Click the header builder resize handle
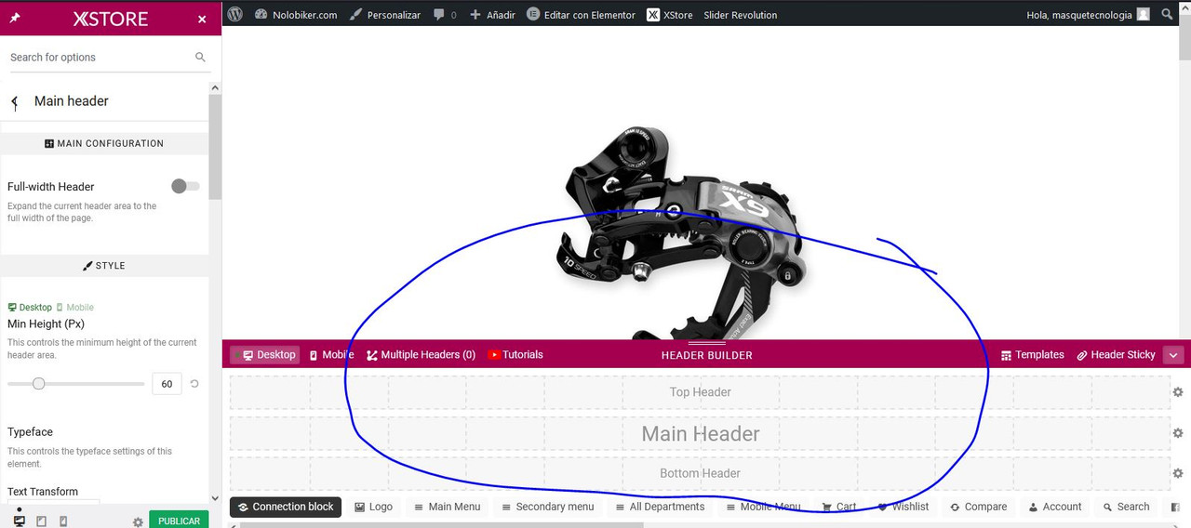1191x528 pixels. pyautogui.click(x=706, y=343)
